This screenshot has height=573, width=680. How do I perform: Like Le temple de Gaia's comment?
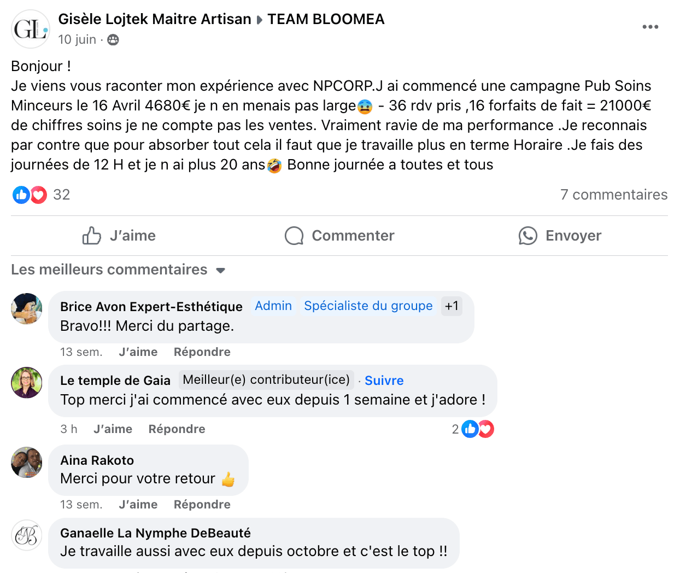[x=113, y=429]
